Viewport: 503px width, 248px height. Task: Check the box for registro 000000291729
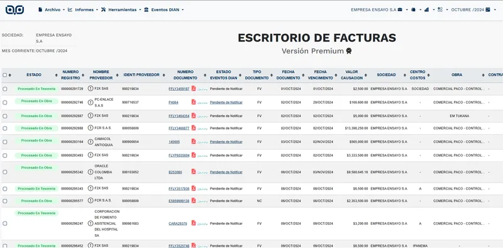(x=5, y=89)
